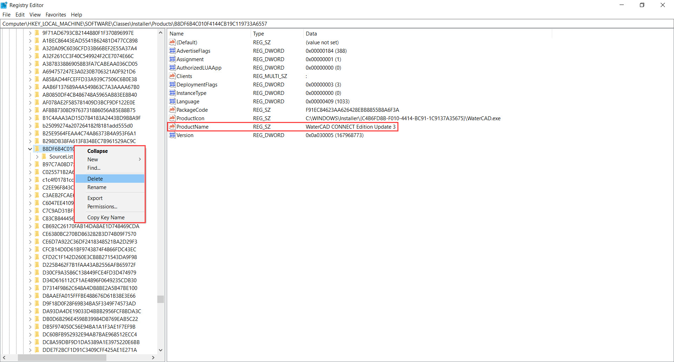Click folder icon of key D9F18D0F28F69B34BA5F3349F74573AD
The image size is (674, 362).
point(37,303)
